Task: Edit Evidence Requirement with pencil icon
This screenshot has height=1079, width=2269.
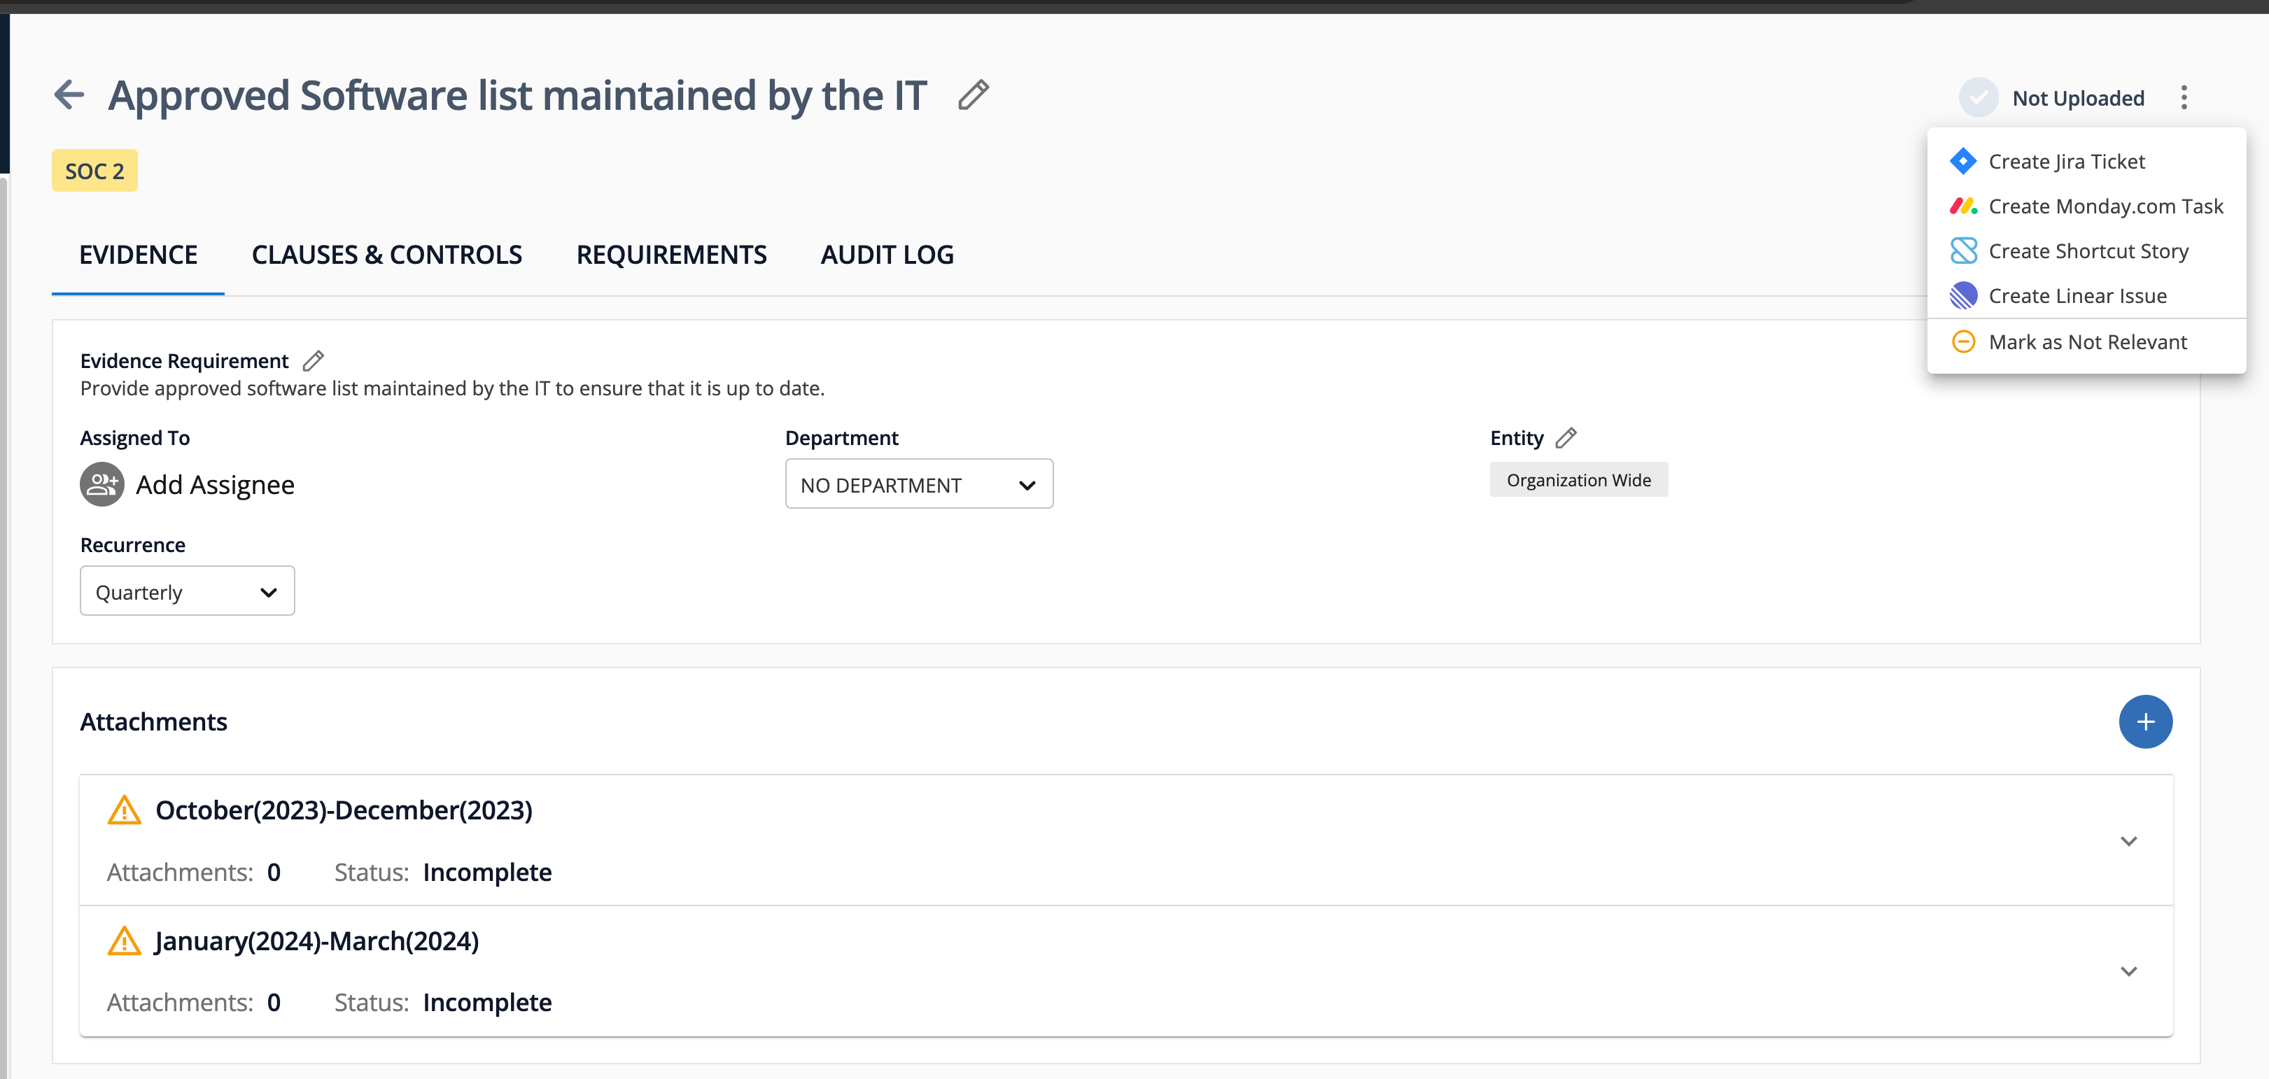Action: point(314,361)
